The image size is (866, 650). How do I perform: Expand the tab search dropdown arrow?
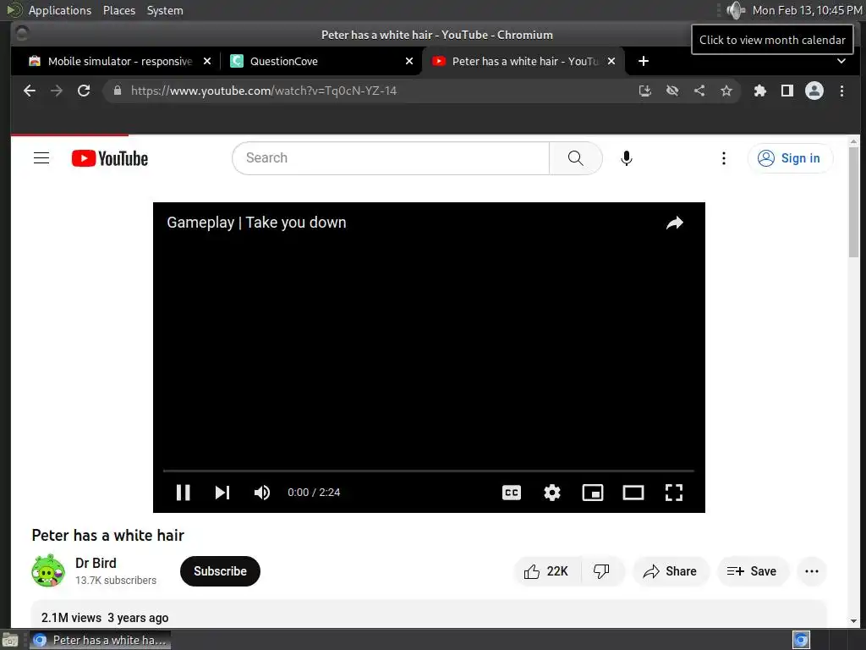tap(841, 61)
